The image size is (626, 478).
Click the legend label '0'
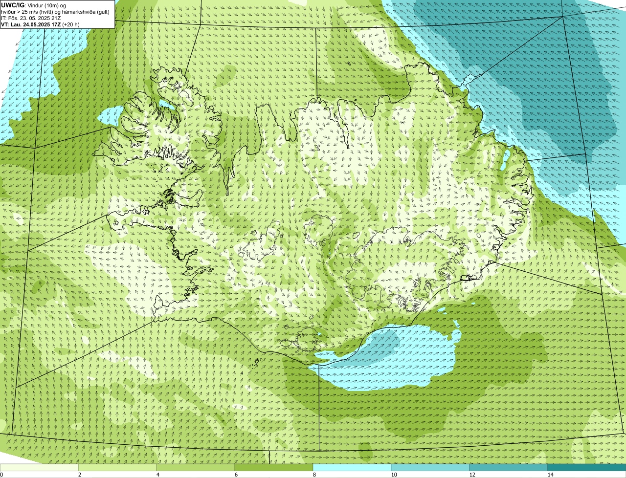pos(1,475)
